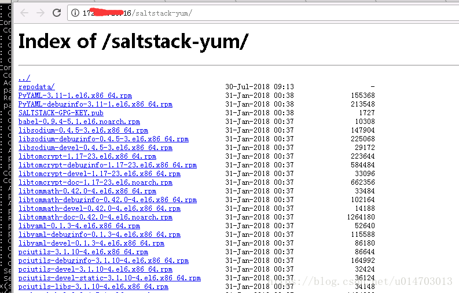
Task: Click the browser forward arrow
Action: [x=41, y=13]
